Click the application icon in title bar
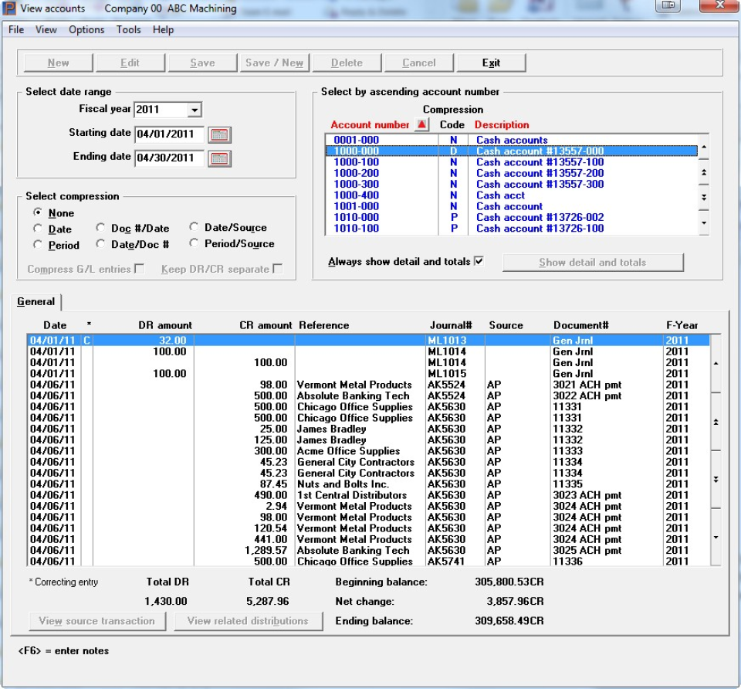 click(9, 7)
